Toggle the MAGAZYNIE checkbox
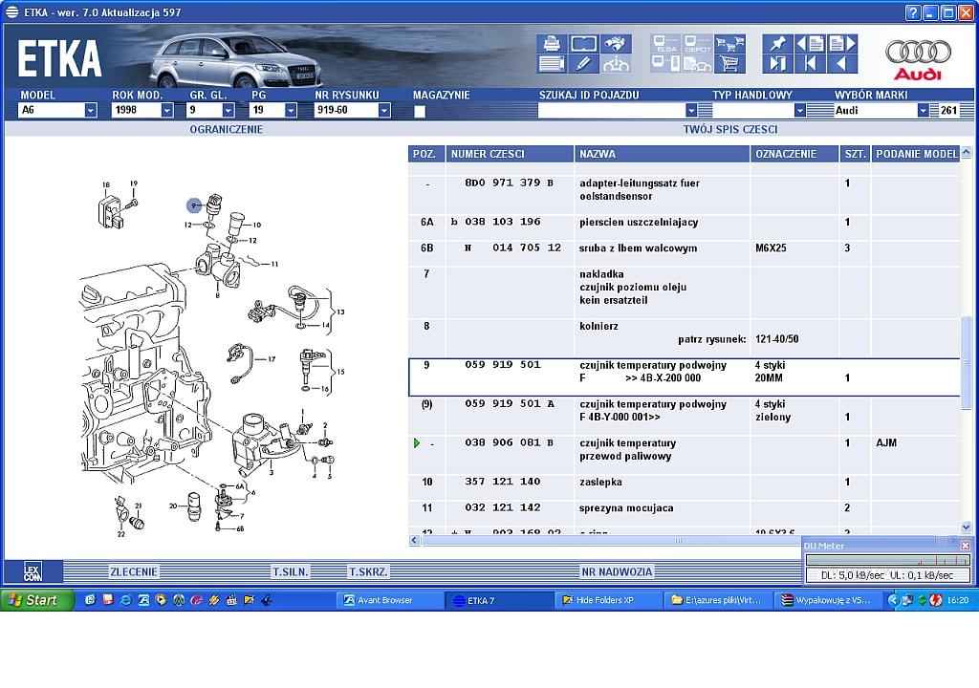 pos(420,111)
